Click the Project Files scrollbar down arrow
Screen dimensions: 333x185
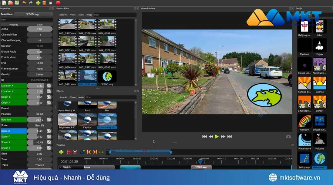[136, 85]
